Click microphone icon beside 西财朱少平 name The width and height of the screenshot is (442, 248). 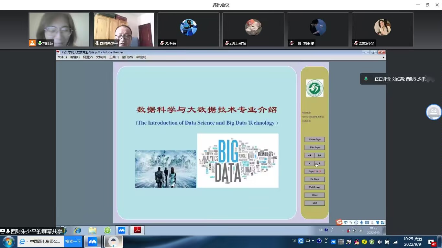(x=97, y=43)
